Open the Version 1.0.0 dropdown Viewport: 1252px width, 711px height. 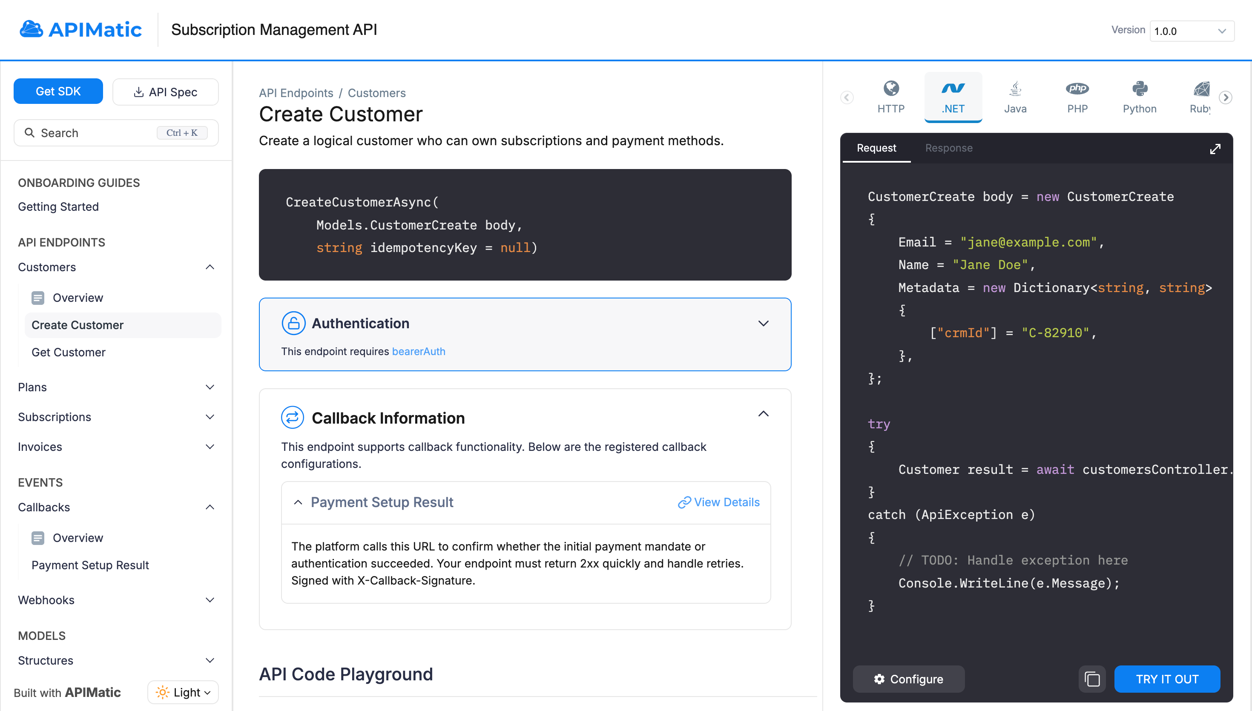tap(1192, 31)
